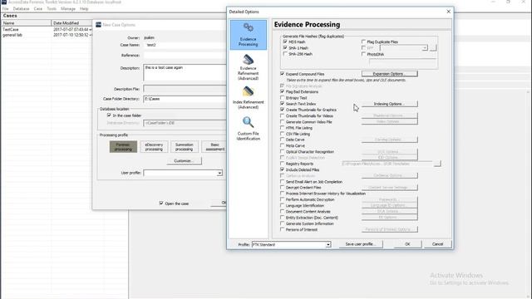Select the Summation processing profile
This screenshot has width=532, height=299.
(x=185, y=147)
